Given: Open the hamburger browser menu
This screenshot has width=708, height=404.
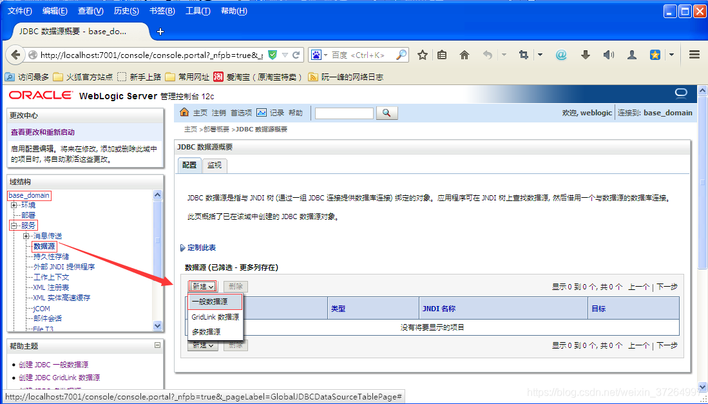Looking at the screenshot, I should pos(694,55).
